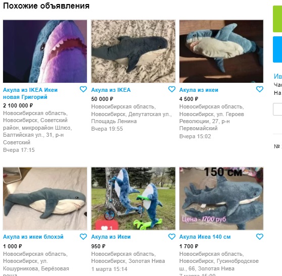Open shark on floral bedsheet photo
Screen dimensions: 282x276
click(133, 51)
